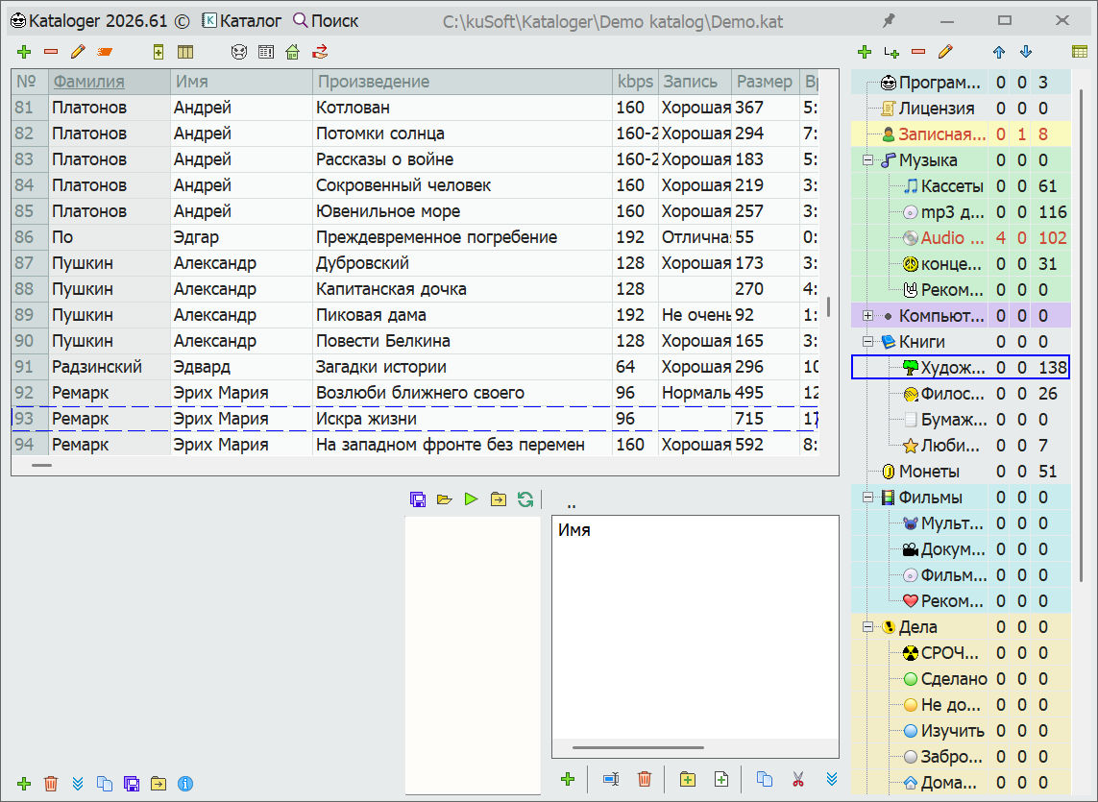
Task: Click the orange eraser icon in the top toolbar
Action: pos(106,52)
